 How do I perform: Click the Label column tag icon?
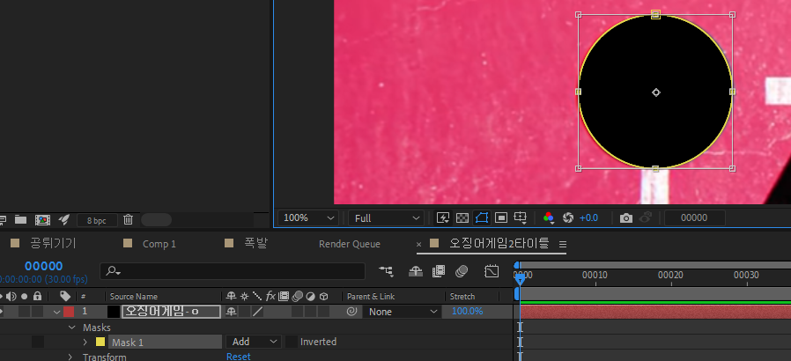click(65, 296)
